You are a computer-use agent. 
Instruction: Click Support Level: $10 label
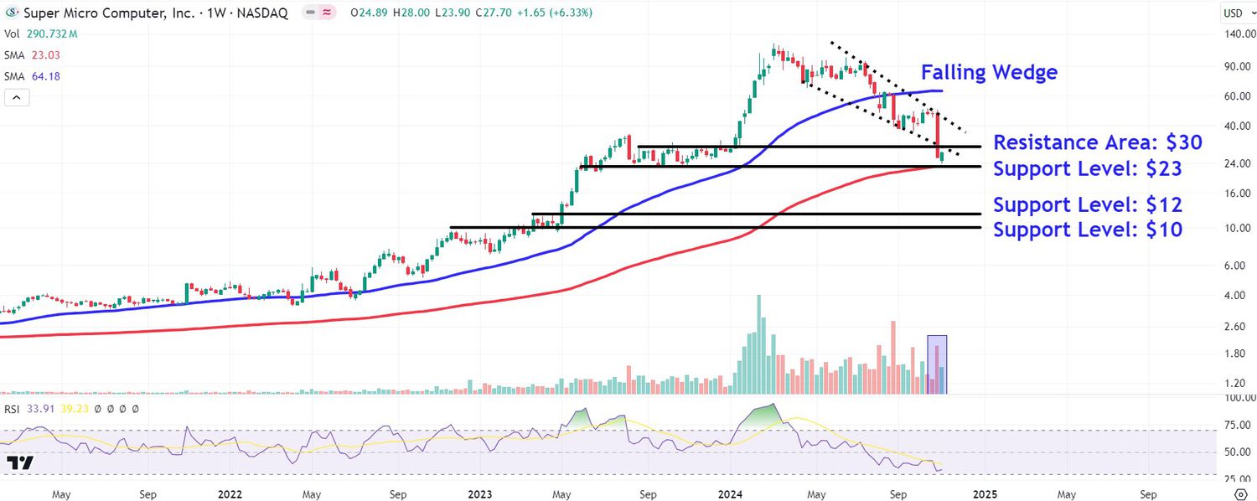pyautogui.click(x=1087, y=230)
